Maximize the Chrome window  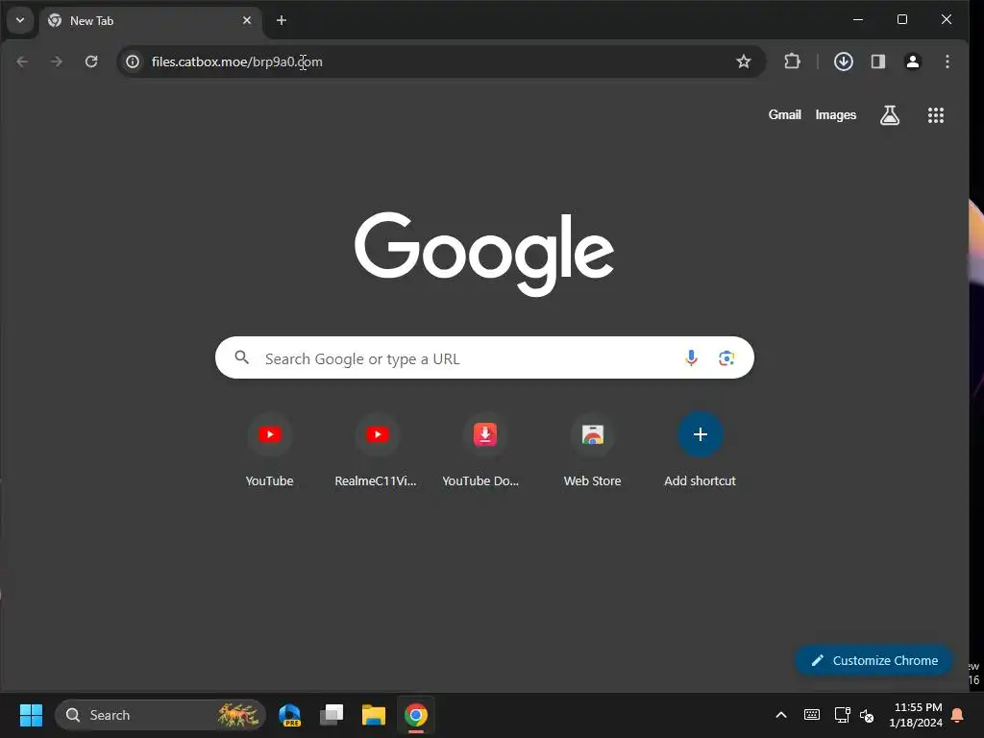point(901,20)
